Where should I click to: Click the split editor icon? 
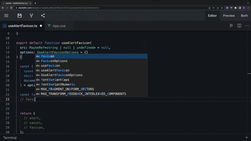tap(239, 26)
